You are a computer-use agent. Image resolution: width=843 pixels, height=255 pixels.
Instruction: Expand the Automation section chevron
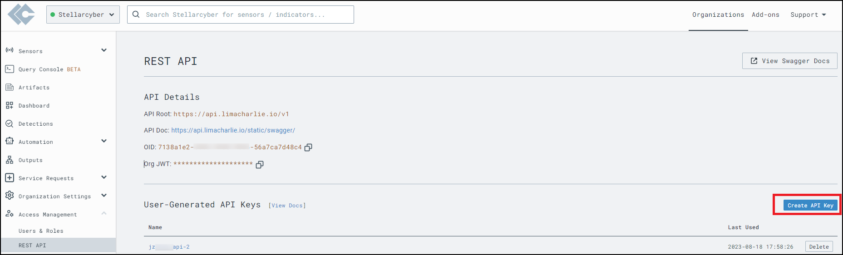point(104,141)
